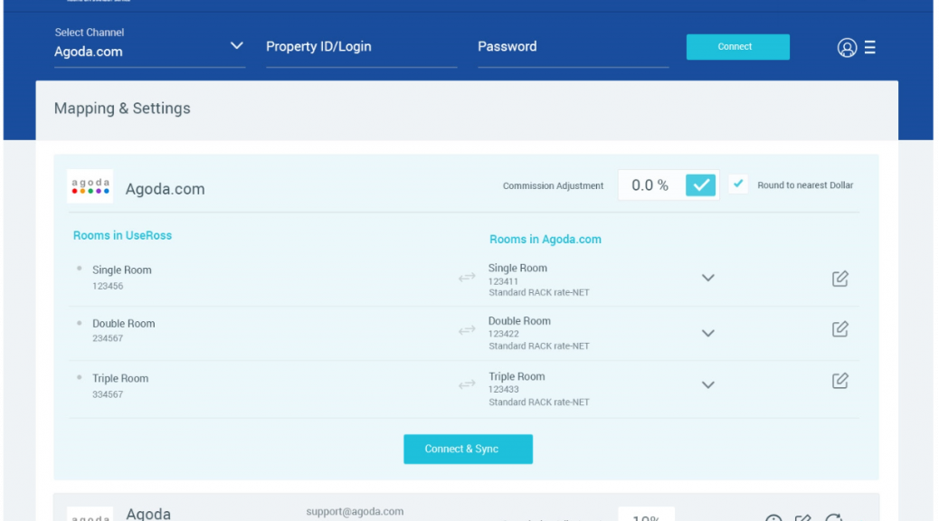
Task: Click room ID 334567
Action: (108, 394)
